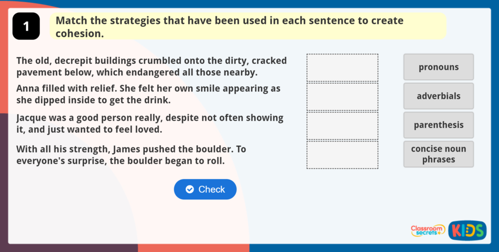This screenshot has height=252, width=499.
Task: Click the sentence about James pushing the boulder
Action: point(128,155)
